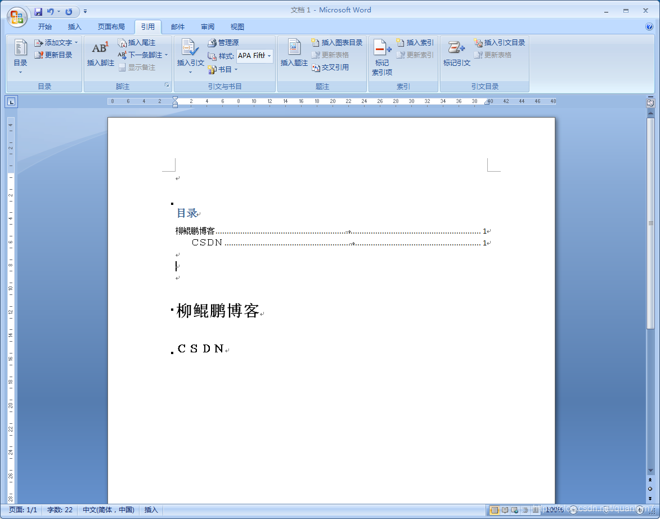Click 插入索引

click(x=415, y=43)
